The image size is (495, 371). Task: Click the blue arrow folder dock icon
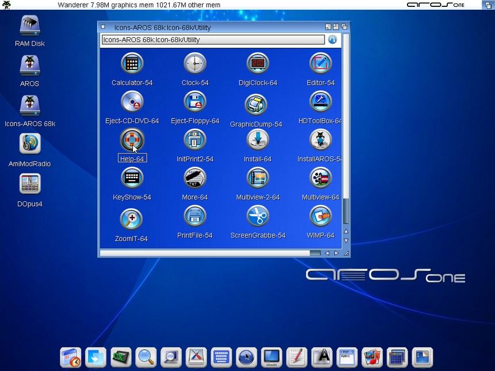(96, 358)
